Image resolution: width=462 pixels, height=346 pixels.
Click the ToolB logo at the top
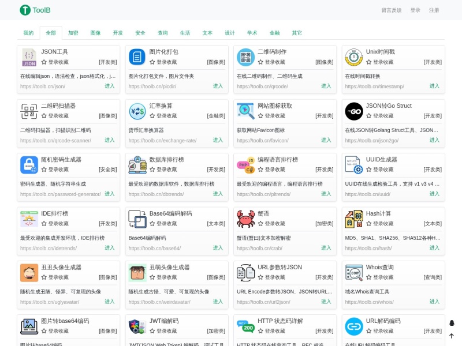pyautogui.click(x=35, y=10)
